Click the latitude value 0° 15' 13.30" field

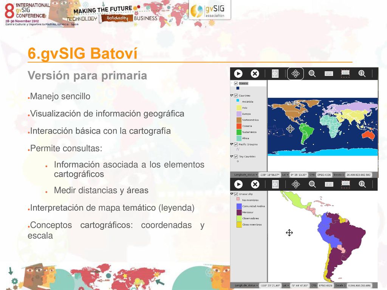(x=299, y=175)
